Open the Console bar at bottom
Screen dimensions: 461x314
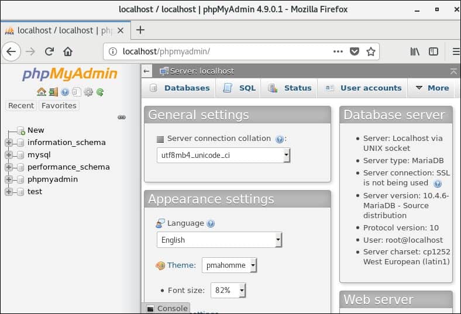167,308
